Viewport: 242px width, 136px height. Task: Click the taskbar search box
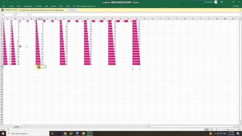pos(28,133)
